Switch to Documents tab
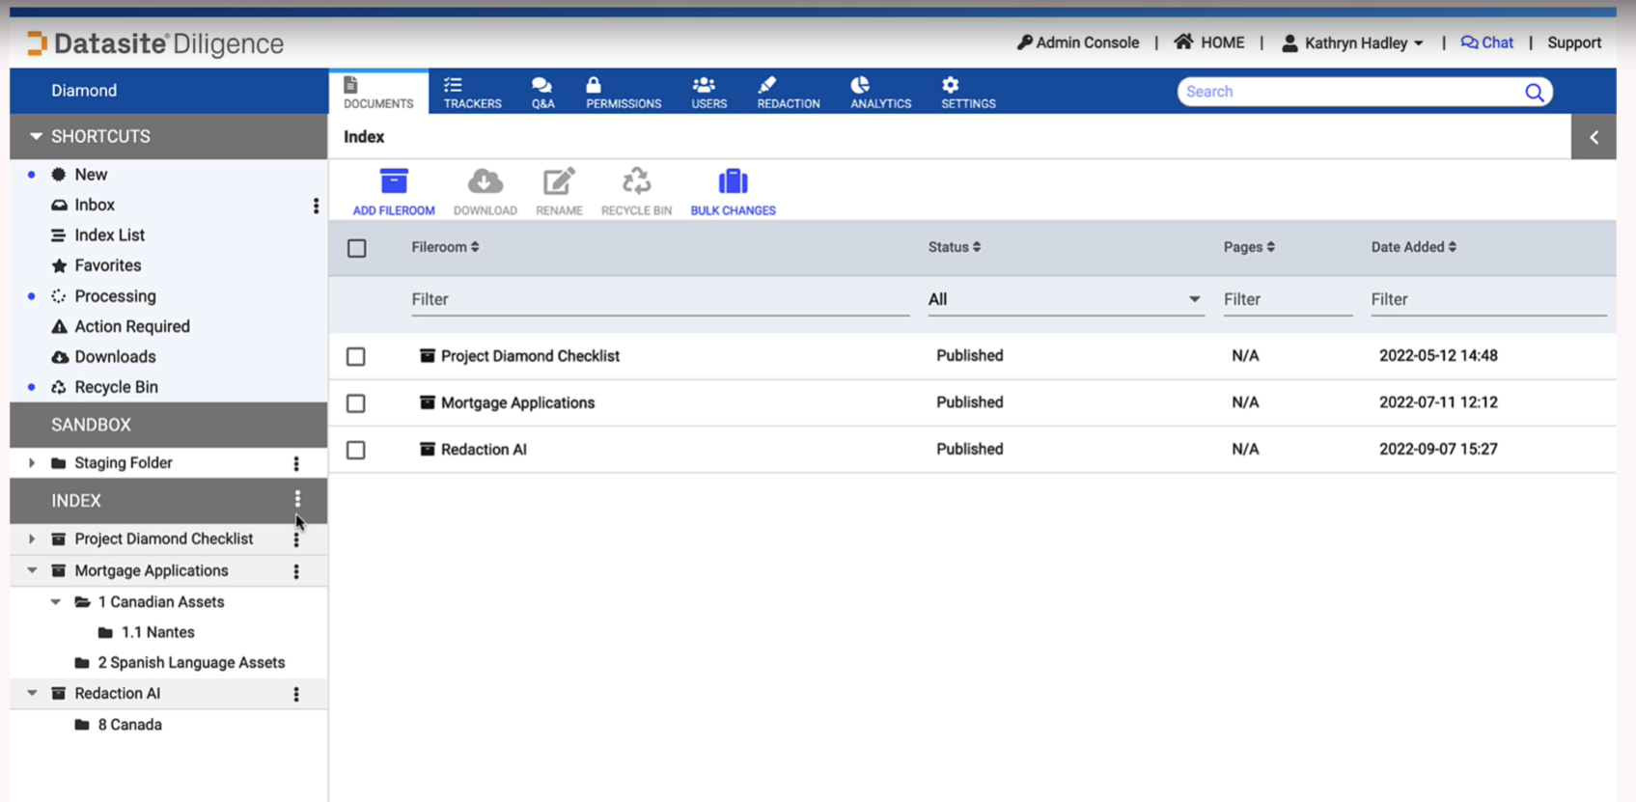The image size is (1636, 802). click(378, 93)
